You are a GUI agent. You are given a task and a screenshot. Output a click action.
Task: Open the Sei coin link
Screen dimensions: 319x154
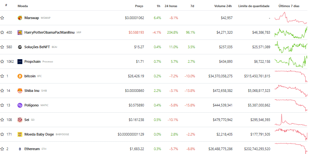[x=27, y=120]
